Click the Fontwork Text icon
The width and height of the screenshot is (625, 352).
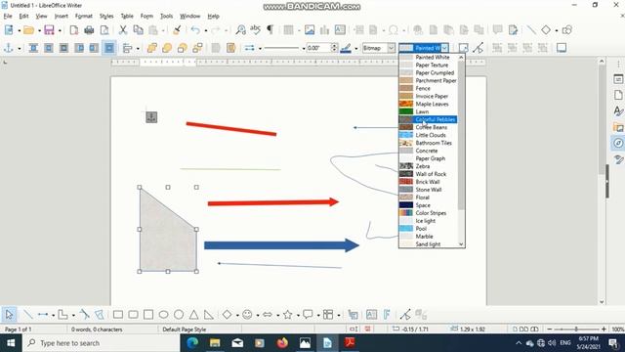click(387, 315)
